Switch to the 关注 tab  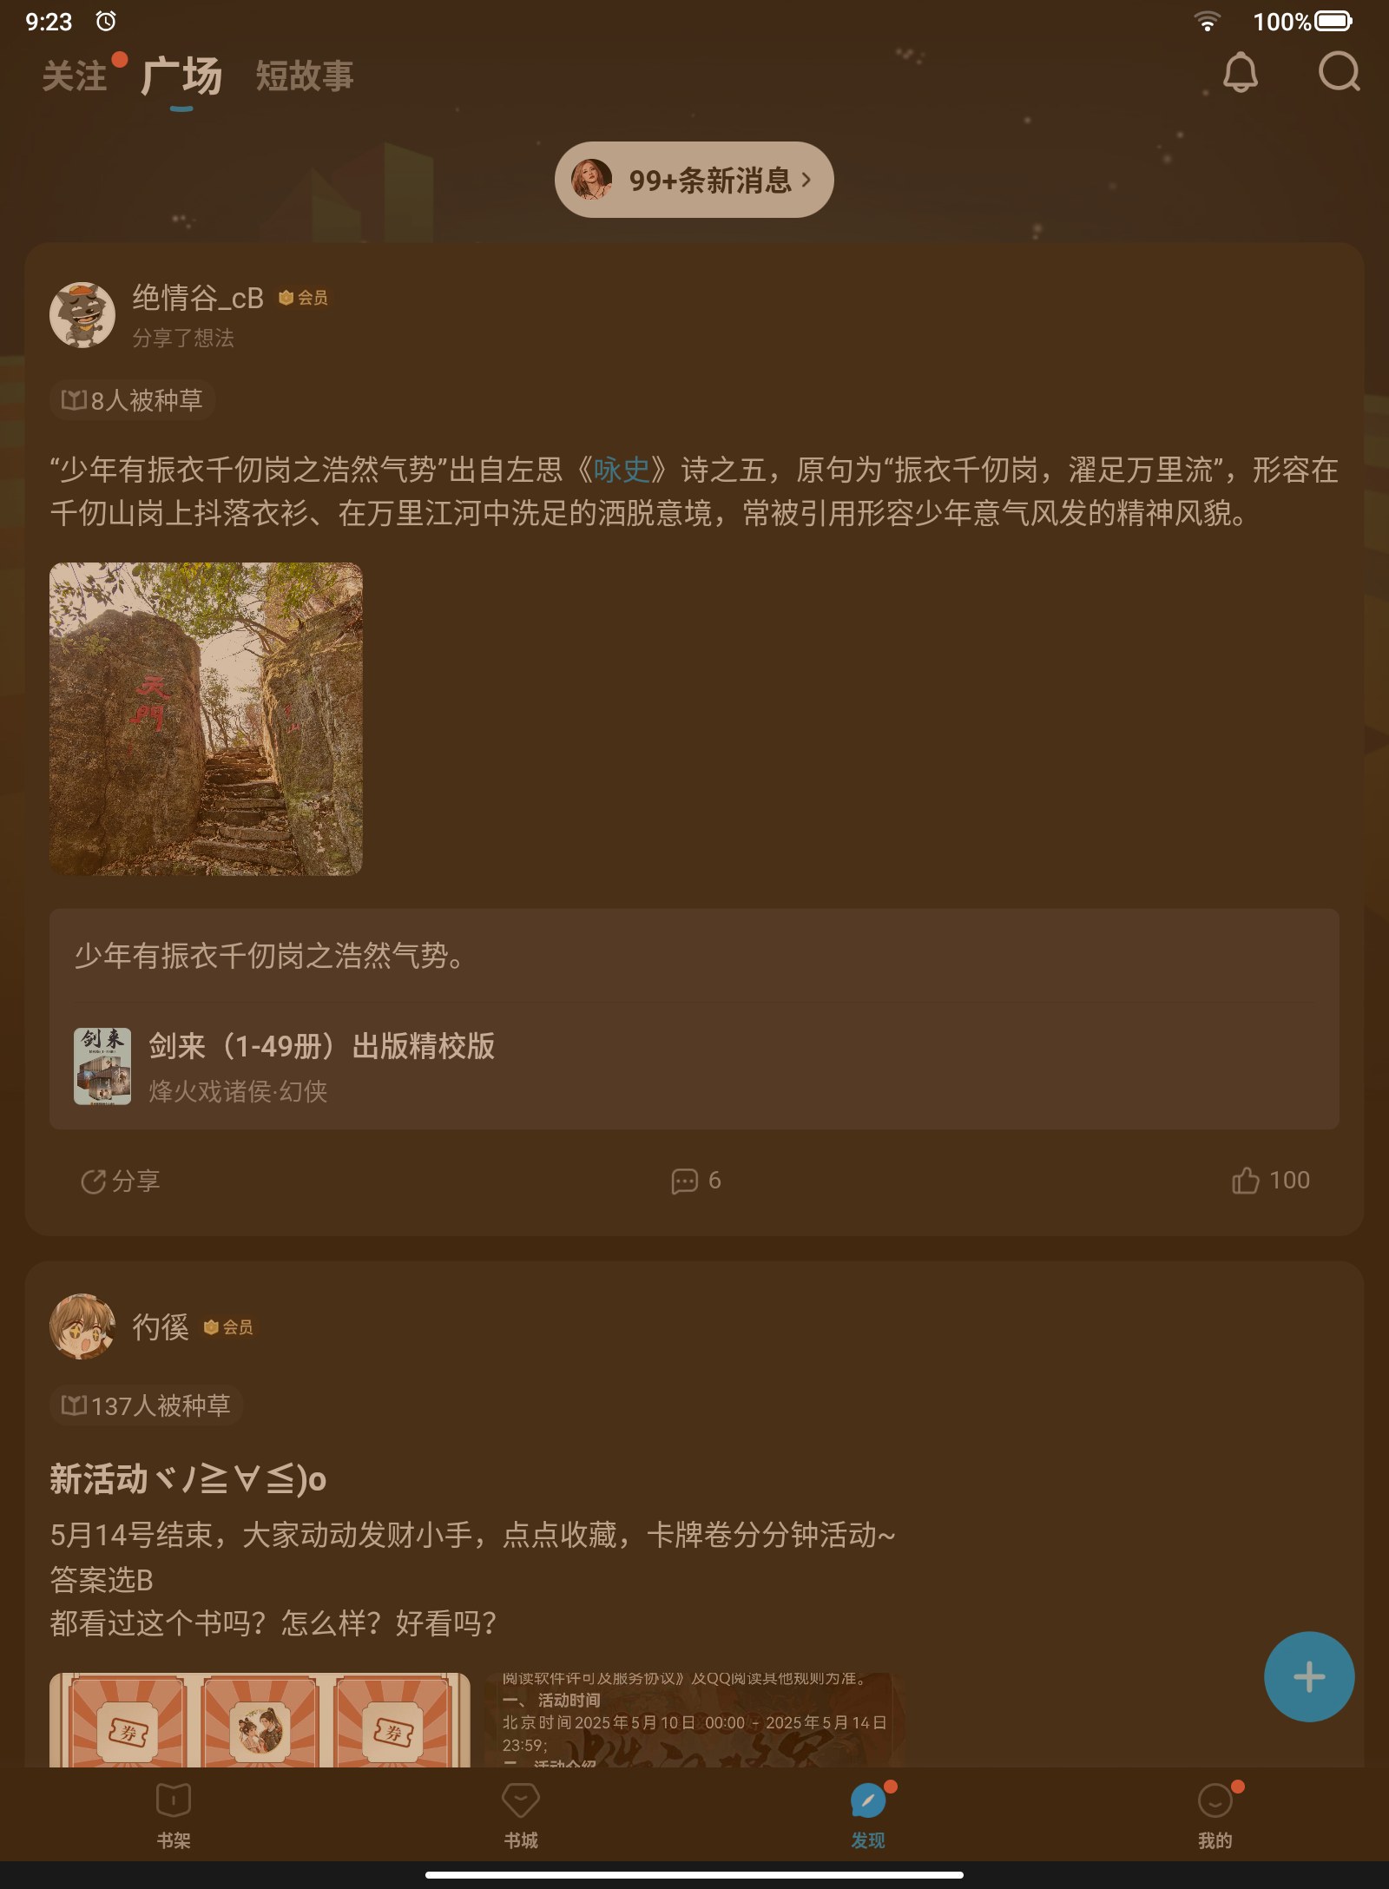[75, 76]
